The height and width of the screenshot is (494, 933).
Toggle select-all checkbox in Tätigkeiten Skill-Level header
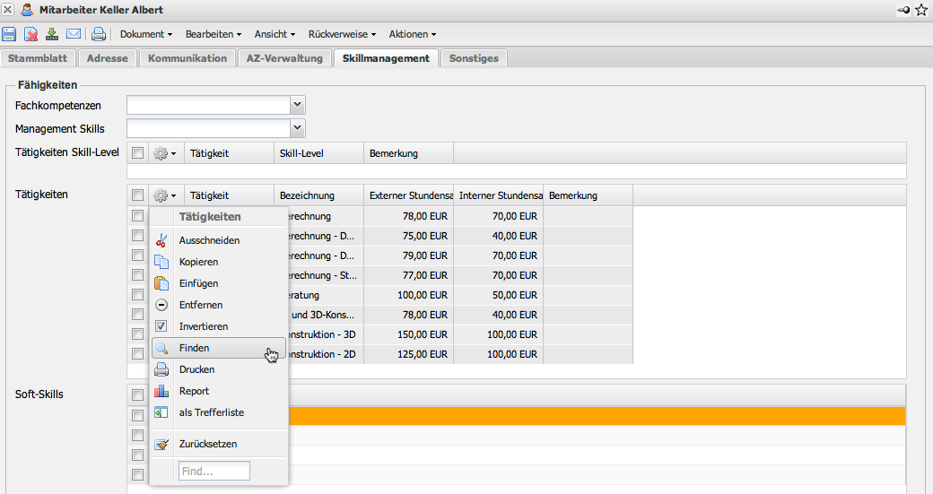click(137, 153)
